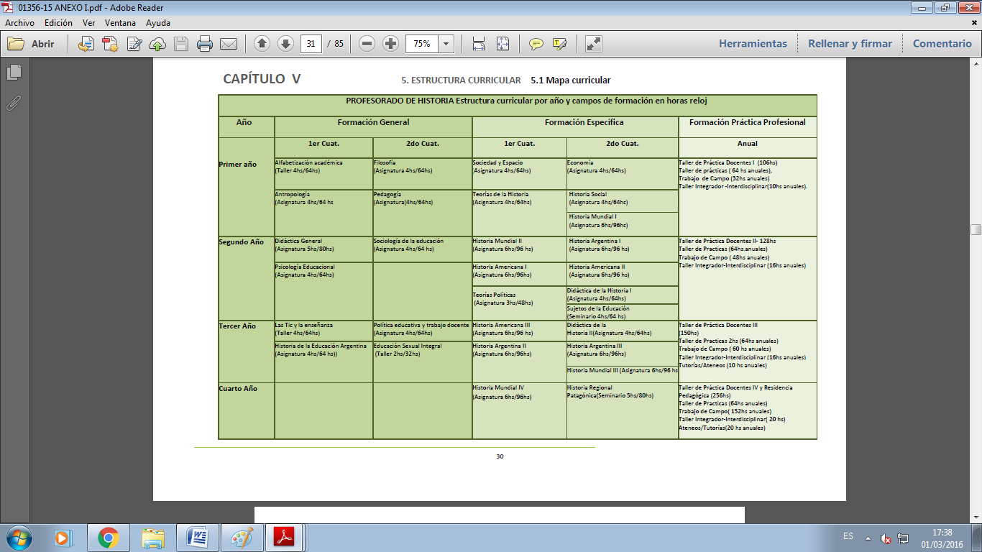Image resolution: width=982 pixels, height=552 pixels.
Task: Click the 'Filosofía' cell
Action: pyautogui.click(x=422, y=174)
